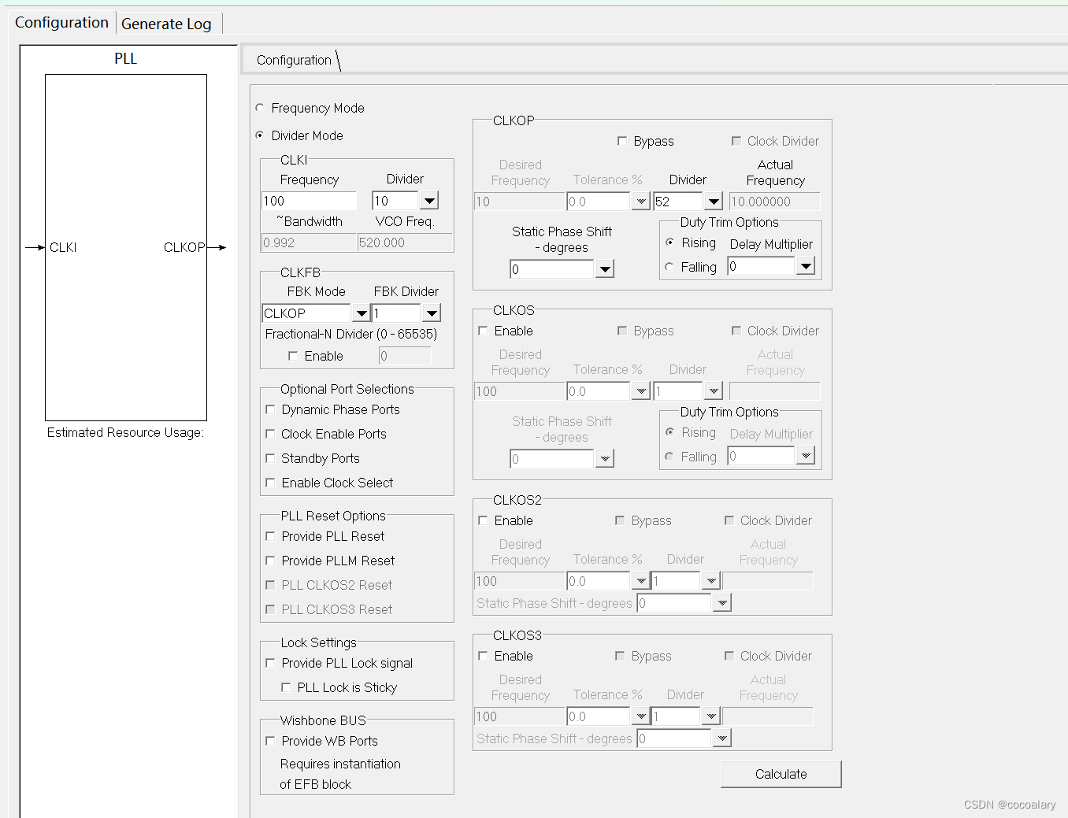1068x818 pixels.
Task: Enable the CLKOS output
Action: [x=483, y=331]
